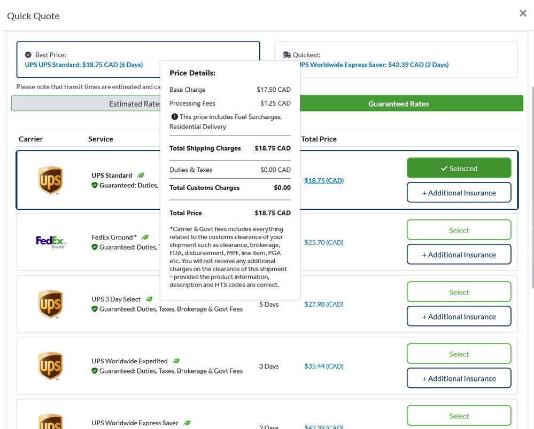Click the checkmark icon beside Best Price
Screen dimensions: 534x429
[x=28, y=55]
